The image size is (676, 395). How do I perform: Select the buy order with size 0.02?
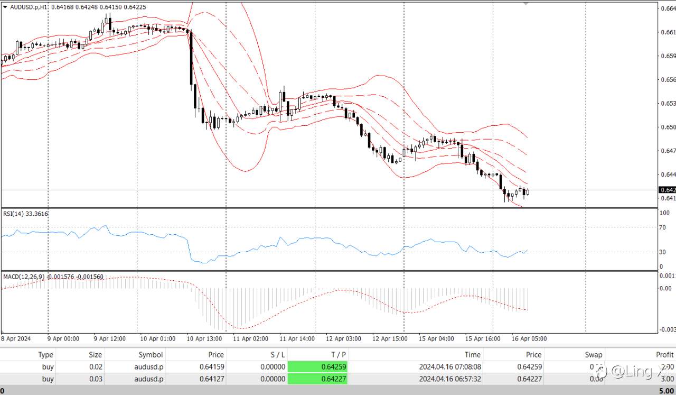point(338,366)
